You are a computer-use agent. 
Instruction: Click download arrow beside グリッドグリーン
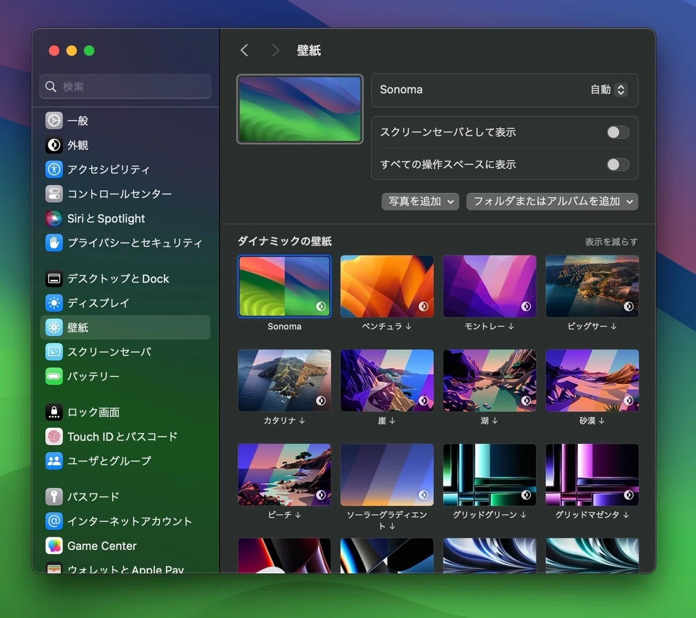click(523, 515)
